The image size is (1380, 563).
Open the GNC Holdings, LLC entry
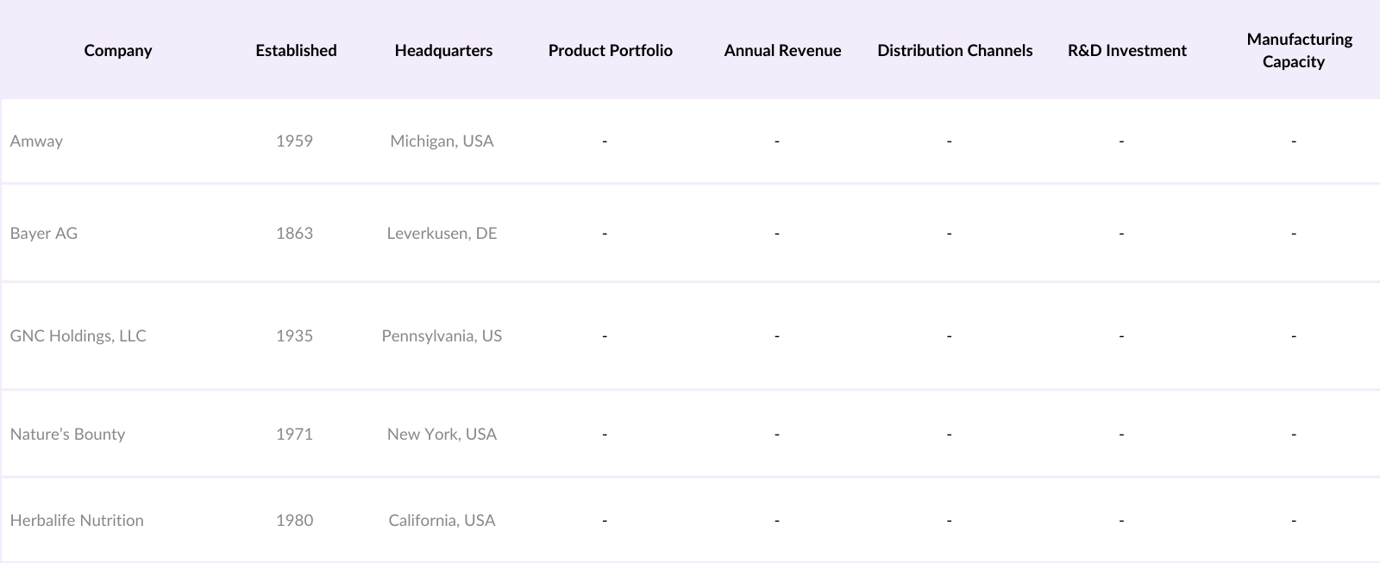tap(78, 335)
